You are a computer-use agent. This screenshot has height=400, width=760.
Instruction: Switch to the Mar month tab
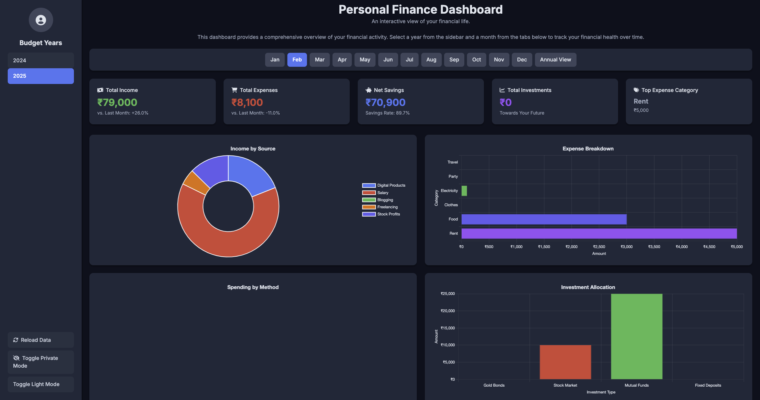(319, 60)
